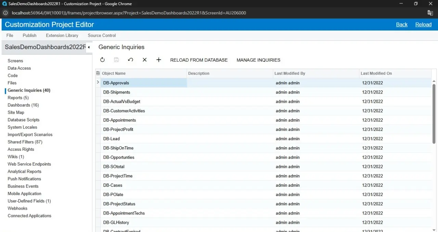Open Dashboards (16) in the sidebar
The height and width of the screenshot is (232, 438).
tap(23, 105)
